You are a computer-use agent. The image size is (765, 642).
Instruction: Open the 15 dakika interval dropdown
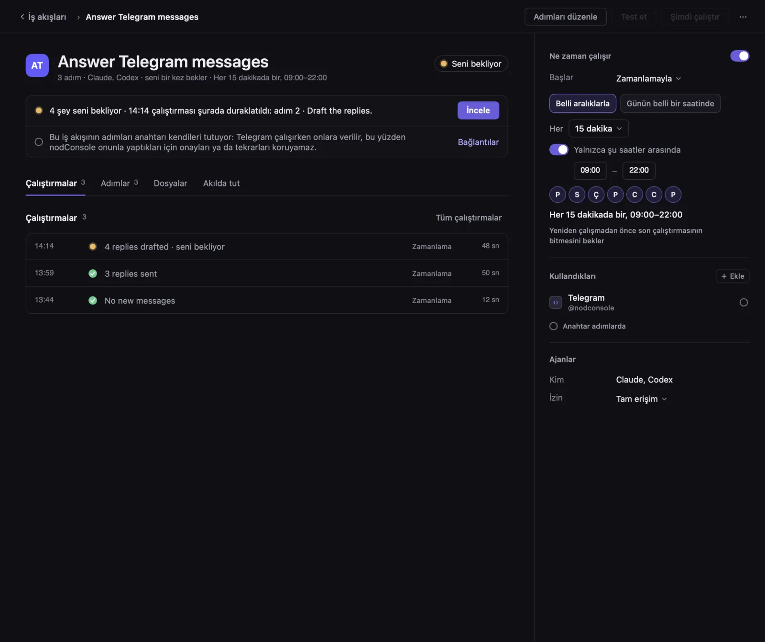coord(598,129)
